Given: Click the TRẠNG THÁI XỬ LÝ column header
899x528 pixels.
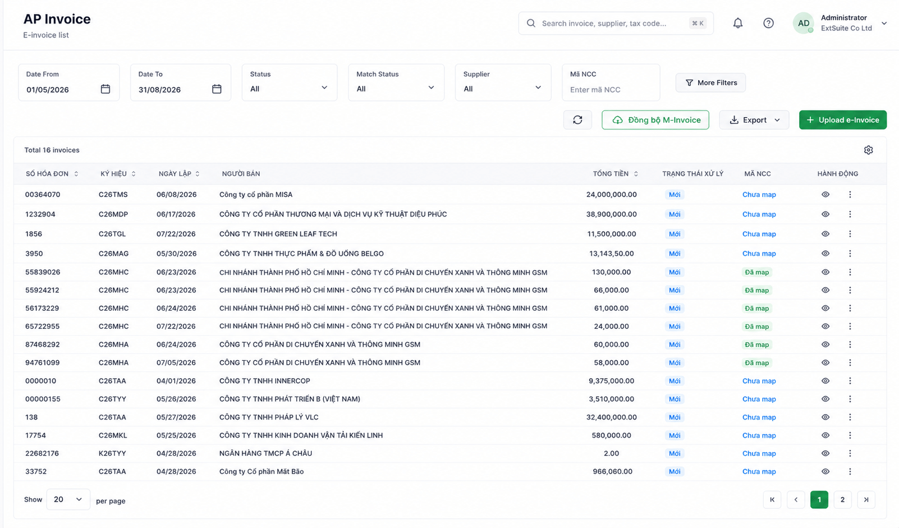Looking at the screenshot, I should (x=693, y=174).
